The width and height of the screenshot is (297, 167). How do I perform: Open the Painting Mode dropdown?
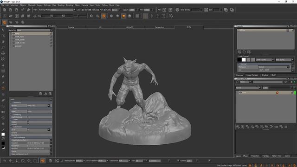click(63, 10)
